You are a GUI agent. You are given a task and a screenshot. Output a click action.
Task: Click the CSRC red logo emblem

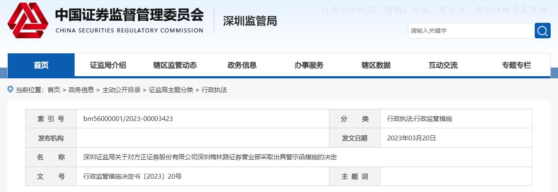28,21
